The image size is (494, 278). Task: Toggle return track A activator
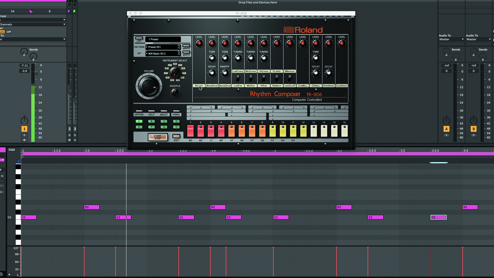(446, 129)
